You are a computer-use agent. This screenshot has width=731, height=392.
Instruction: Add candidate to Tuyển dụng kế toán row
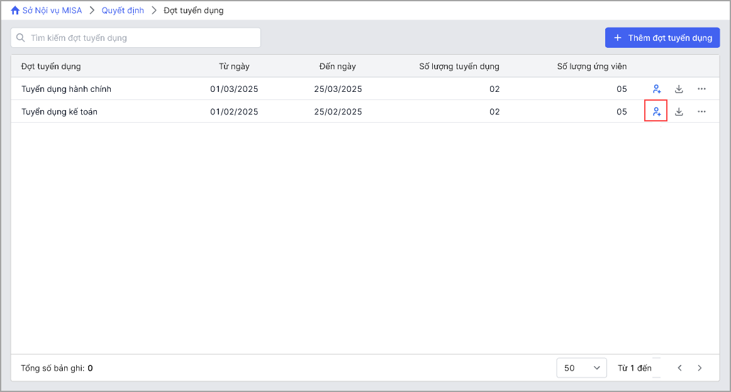point(656,111)
